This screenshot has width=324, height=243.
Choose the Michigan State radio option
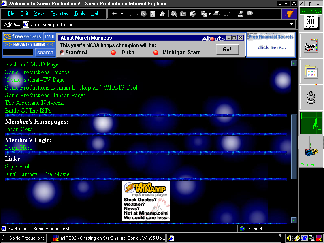[x=156, y=53]
